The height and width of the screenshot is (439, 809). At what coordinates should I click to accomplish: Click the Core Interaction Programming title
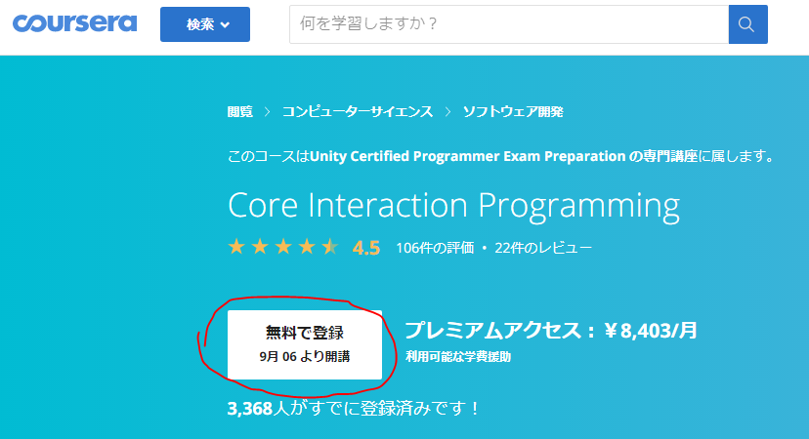453,206
